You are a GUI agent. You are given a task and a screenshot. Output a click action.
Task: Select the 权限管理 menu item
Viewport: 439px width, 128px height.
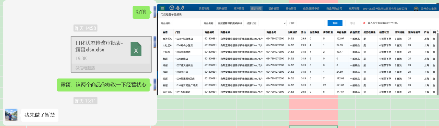tap(354, 8)
